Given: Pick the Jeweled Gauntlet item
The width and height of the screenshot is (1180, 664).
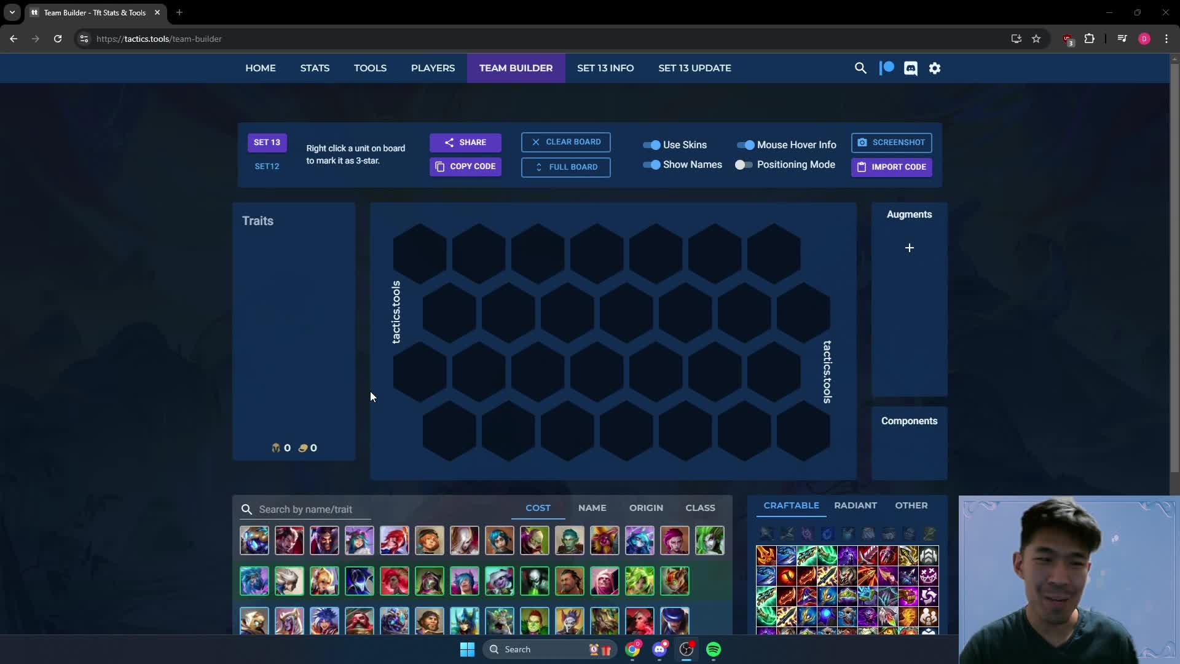Looking at the screenshot, I should coord(908,596).
